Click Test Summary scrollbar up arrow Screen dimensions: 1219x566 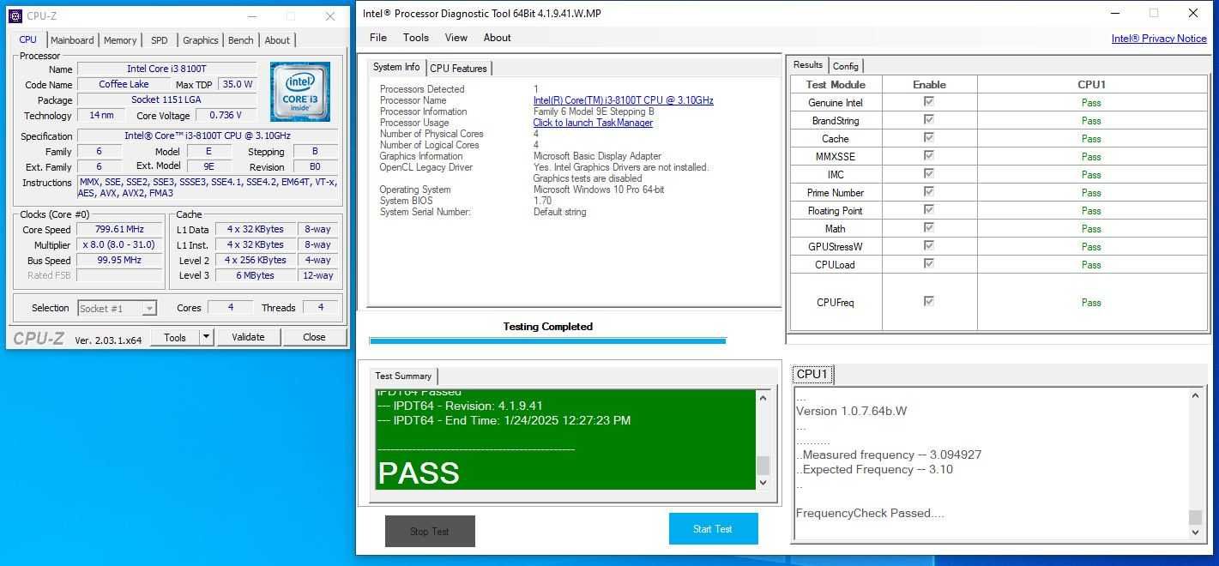[763, 398]
